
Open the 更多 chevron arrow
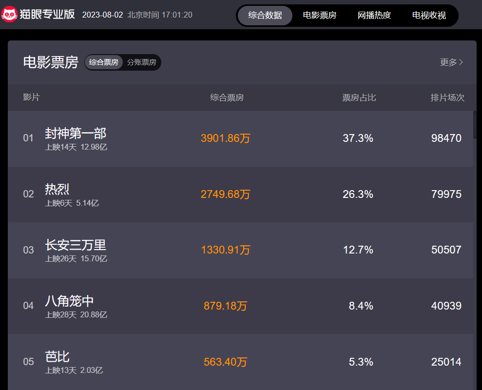click(x=461, y=62)
